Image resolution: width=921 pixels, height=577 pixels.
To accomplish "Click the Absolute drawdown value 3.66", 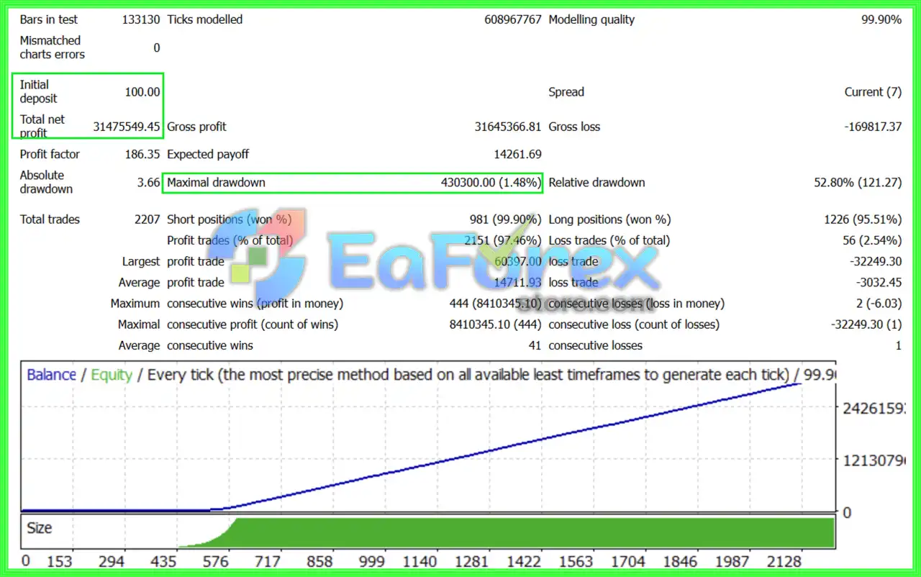I will (148, 182).
